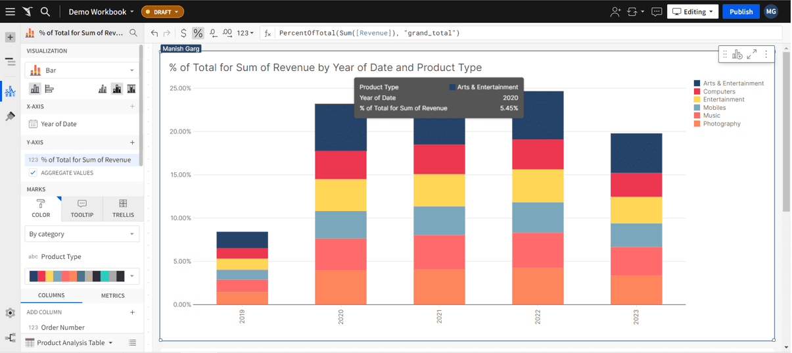Toggle the stacked bar layout option
This screenshot has height=353, width=792.
117,89
